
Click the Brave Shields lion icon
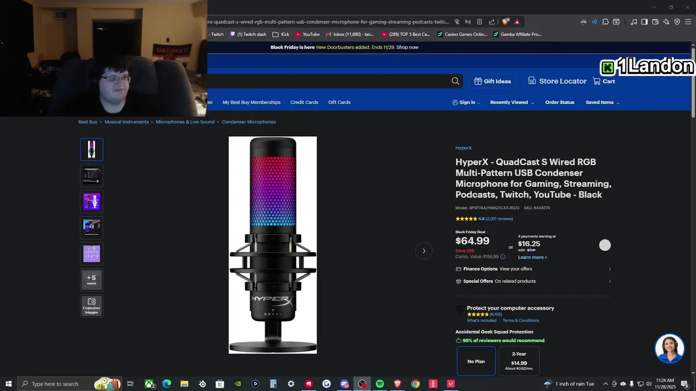click(505, 22)
